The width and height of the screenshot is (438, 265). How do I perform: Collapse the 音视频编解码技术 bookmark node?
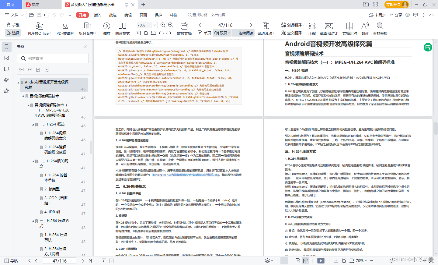pyautogui.click(x=23, y=96)
